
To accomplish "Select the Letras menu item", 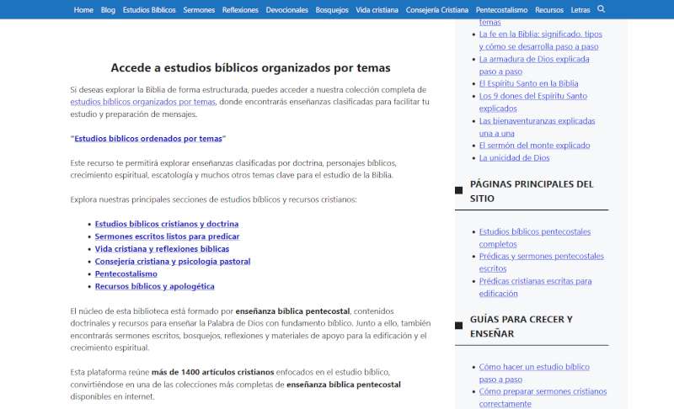I will 580,9.
